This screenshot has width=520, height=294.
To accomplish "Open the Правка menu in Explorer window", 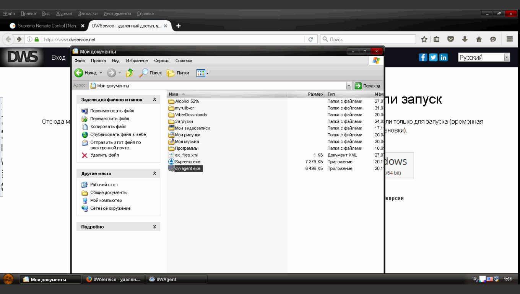I will coord(98,60).
